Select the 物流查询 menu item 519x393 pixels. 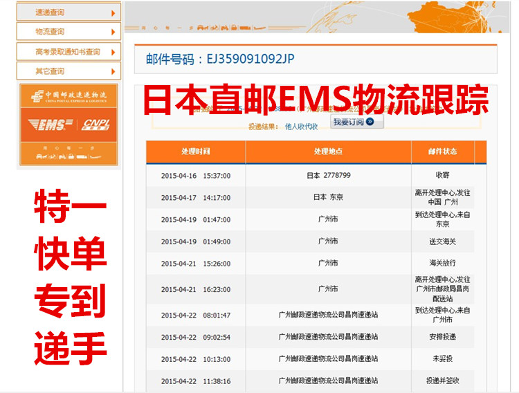[51, 32]
